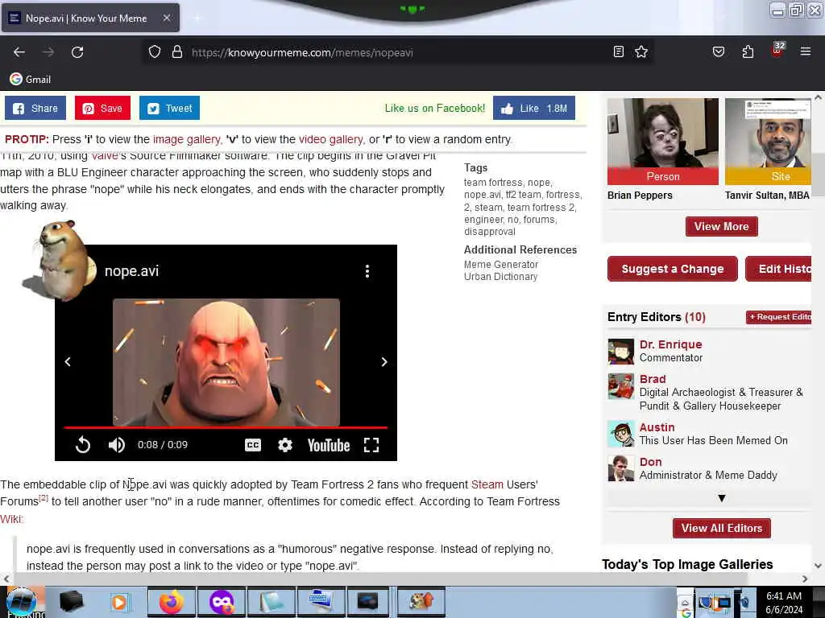The width and height of the screenshot is (825, 618).
Task: Click the Suggest a Change button
Action: point(673,269)
